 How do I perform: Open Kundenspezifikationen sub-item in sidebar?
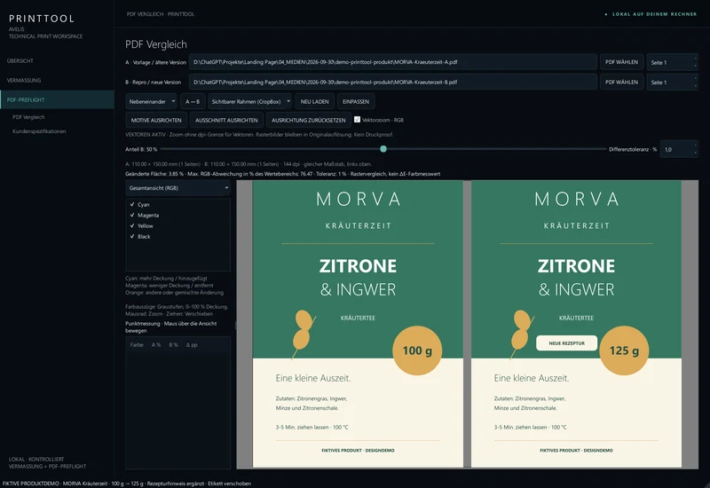[x=39, y=131]
